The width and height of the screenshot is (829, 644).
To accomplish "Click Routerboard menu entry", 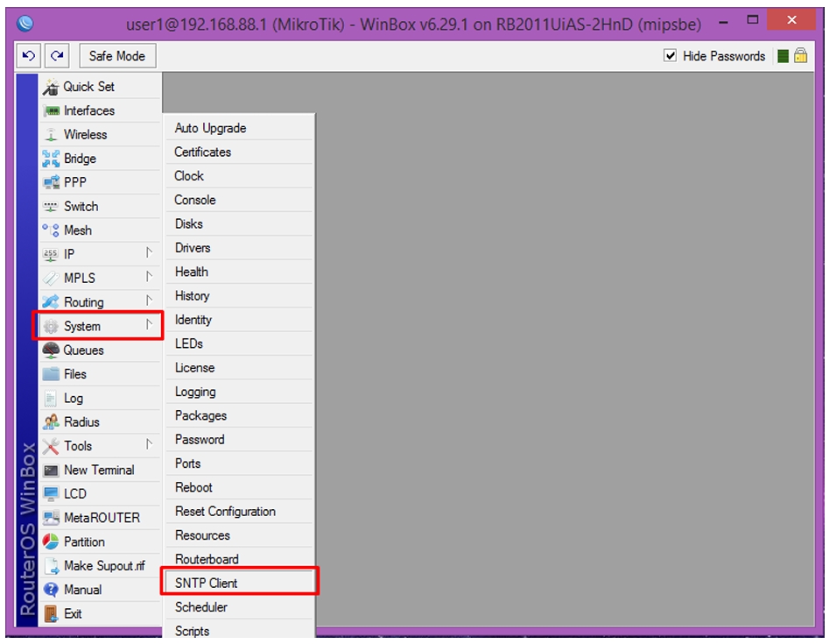I will 240,559.
